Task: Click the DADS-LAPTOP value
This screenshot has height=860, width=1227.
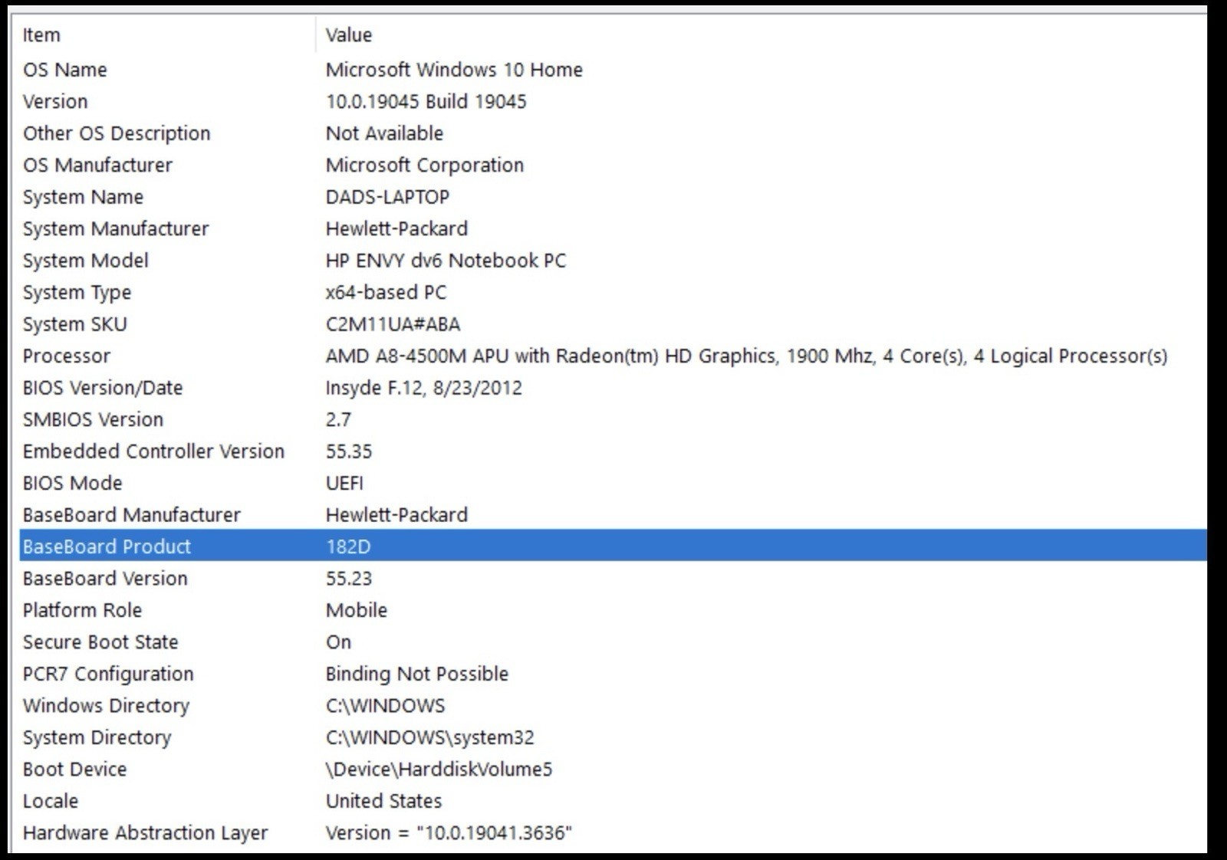Action: [x=388, y=197]
